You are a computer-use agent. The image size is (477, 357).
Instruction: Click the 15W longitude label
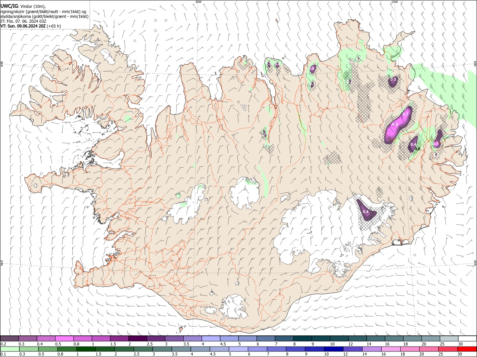pos(395,2)
